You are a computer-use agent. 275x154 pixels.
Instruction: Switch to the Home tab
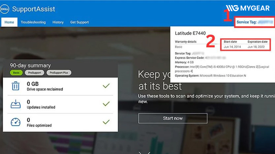(x=9, y=22)
